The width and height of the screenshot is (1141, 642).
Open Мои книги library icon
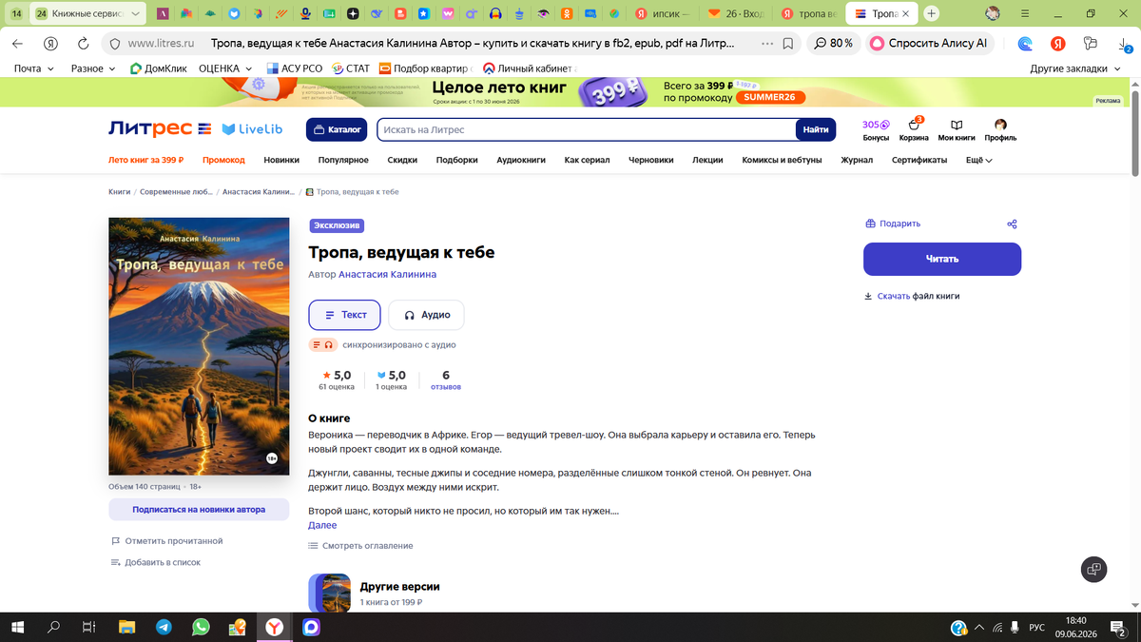coord(957,129)
